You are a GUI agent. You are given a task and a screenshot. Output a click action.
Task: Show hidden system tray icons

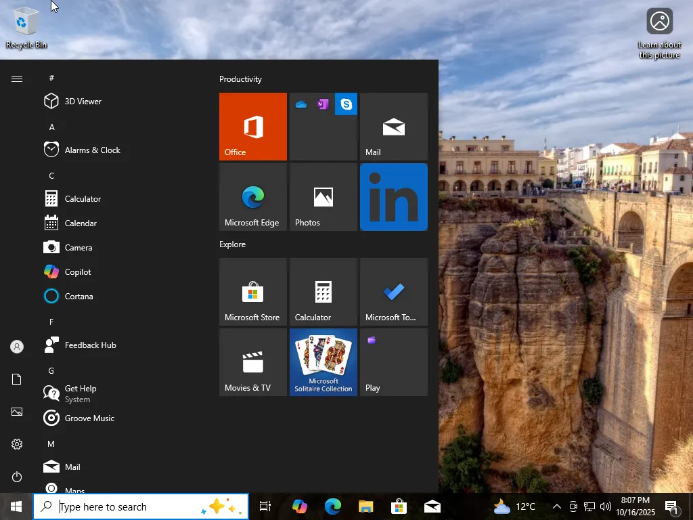556,506
